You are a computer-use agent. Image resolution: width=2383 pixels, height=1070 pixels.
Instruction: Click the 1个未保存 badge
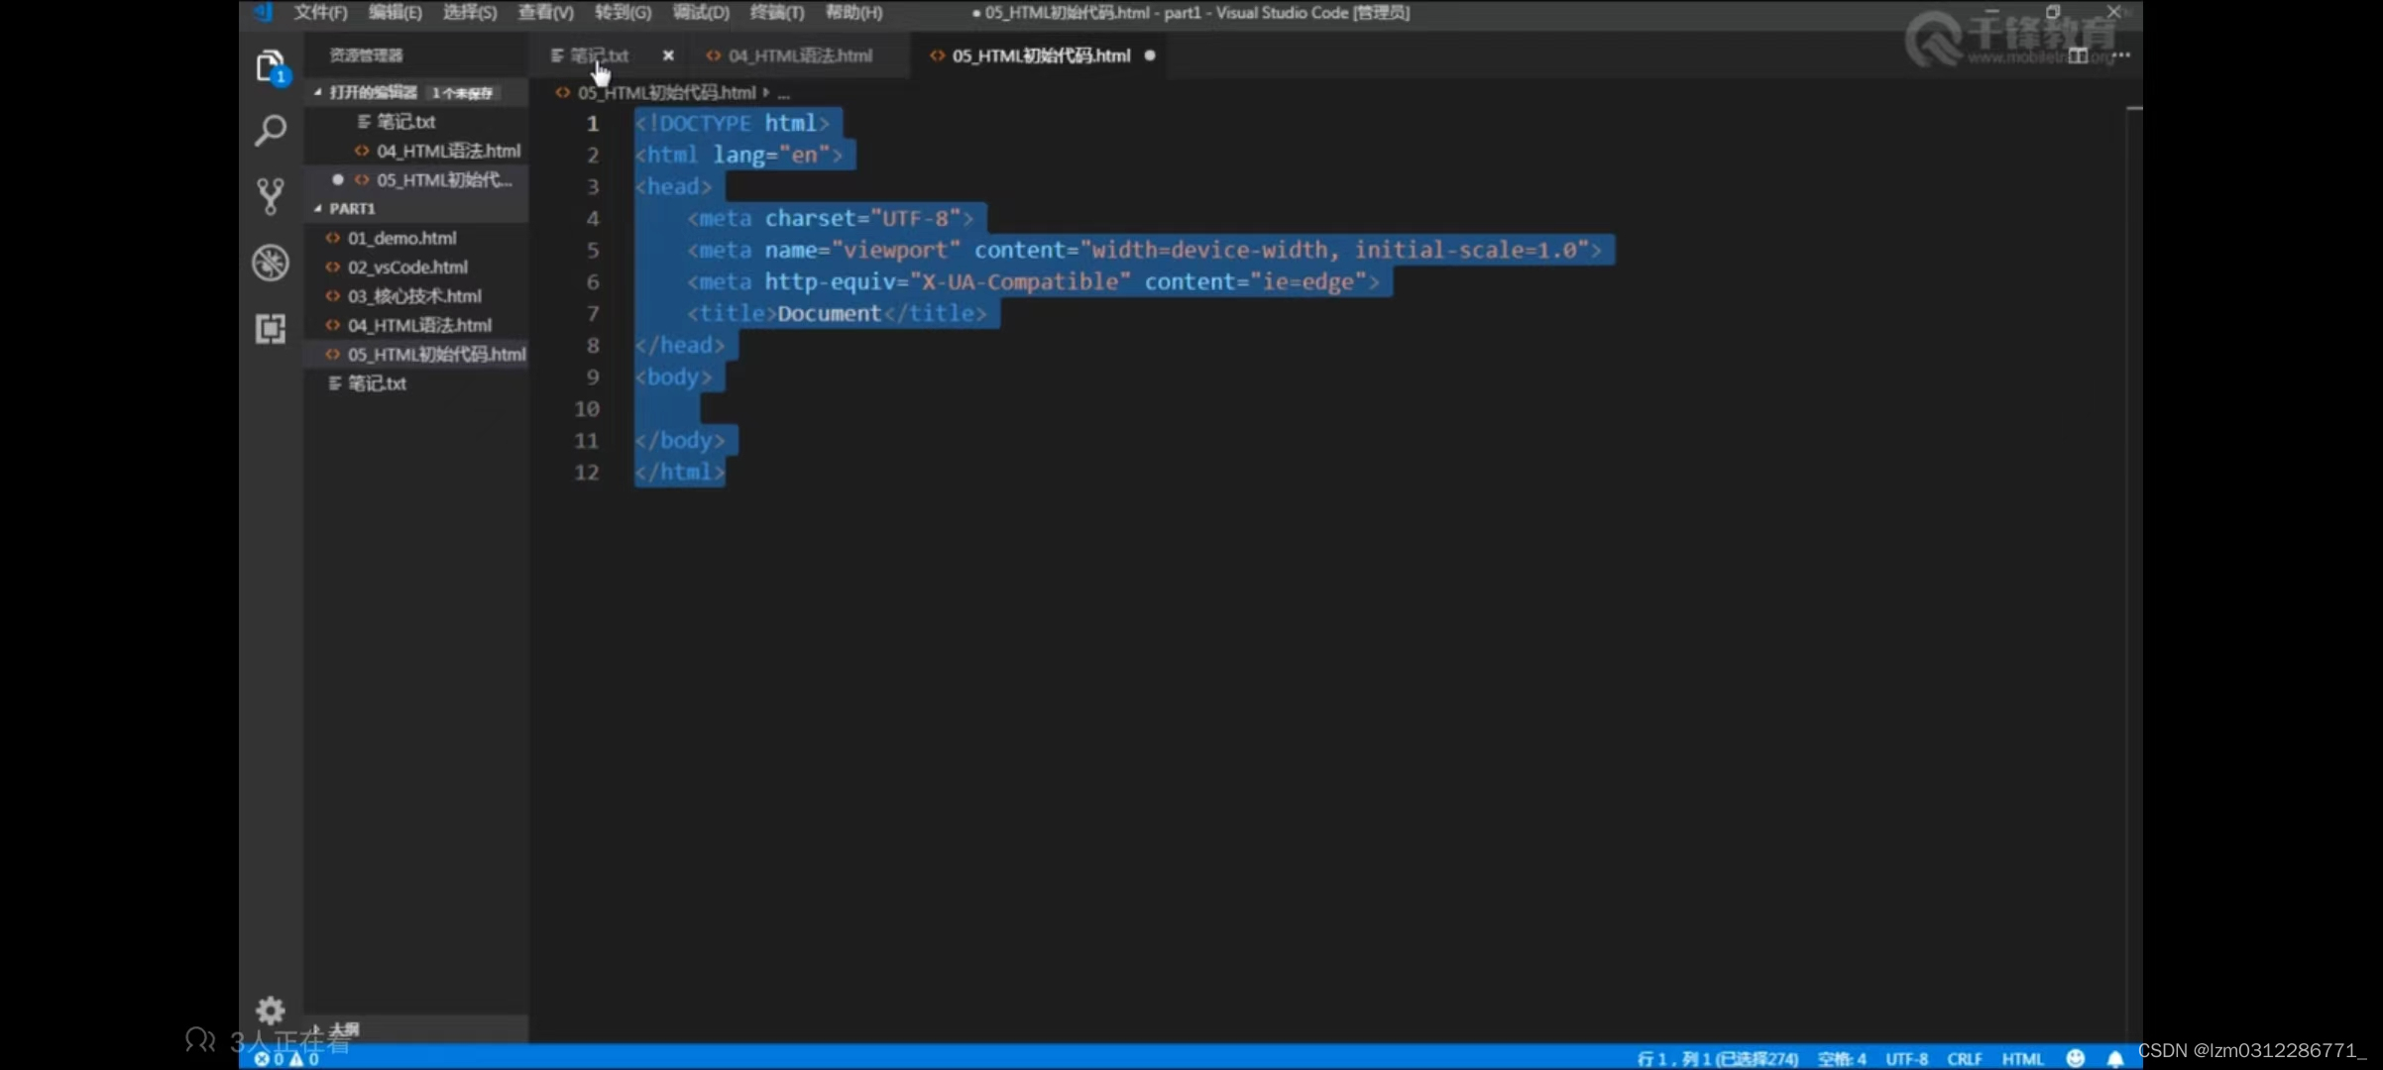(463, 93)
